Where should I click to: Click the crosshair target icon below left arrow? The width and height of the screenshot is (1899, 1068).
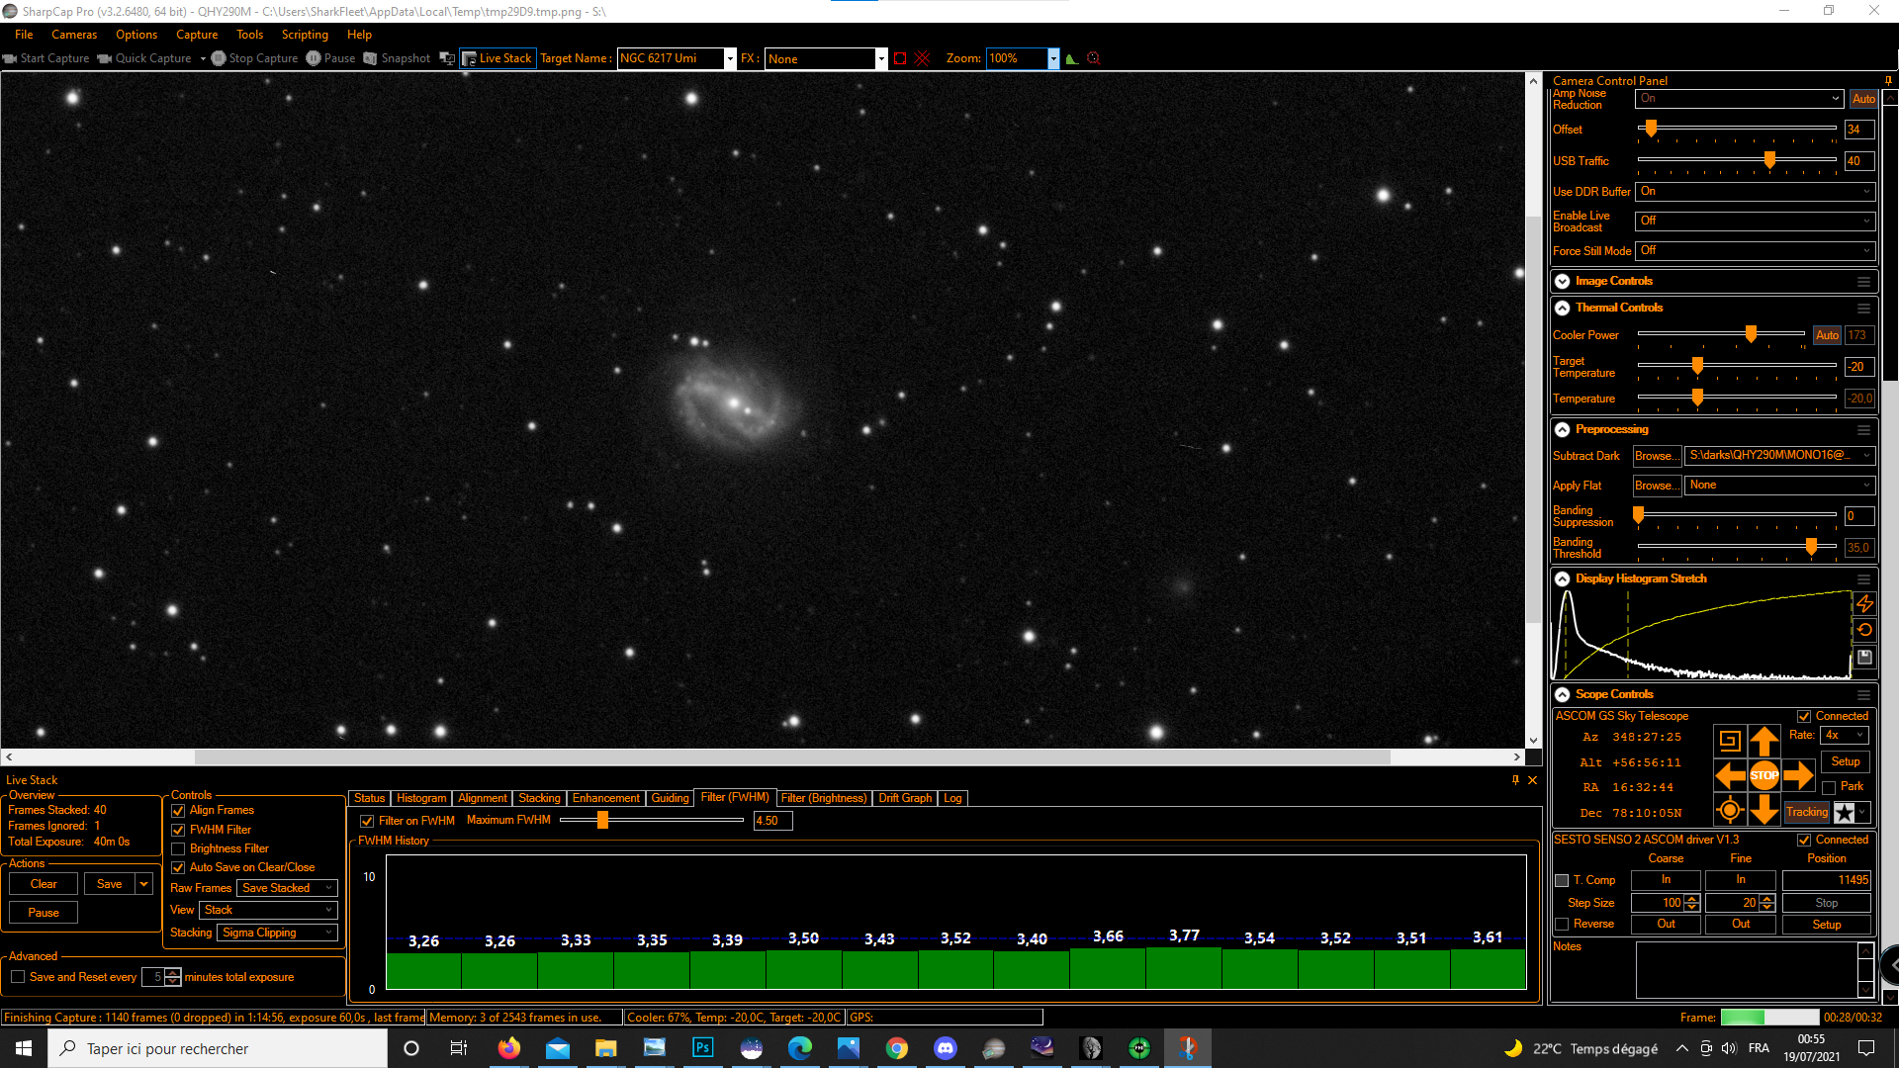[1729, 811]
